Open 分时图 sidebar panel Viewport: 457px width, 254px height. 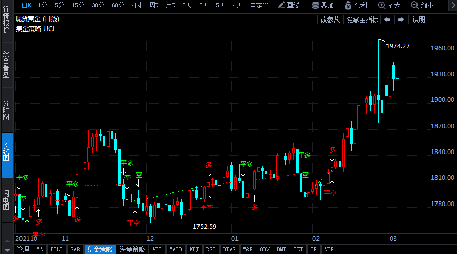pyautogui.click(x=6, y=110)
